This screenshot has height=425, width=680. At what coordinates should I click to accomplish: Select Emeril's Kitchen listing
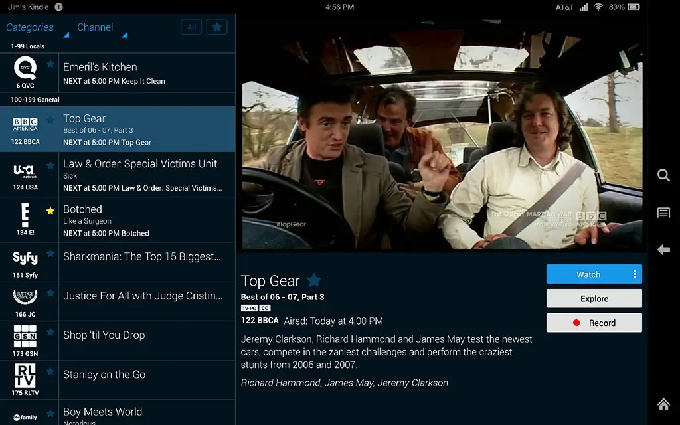(x=147, y=73)
